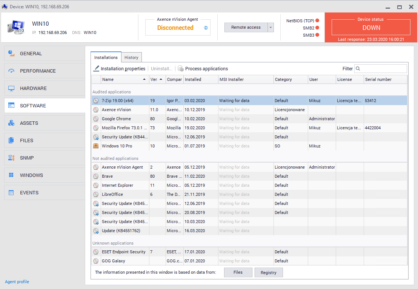Sort by the Ver. column header

(154, 79)
